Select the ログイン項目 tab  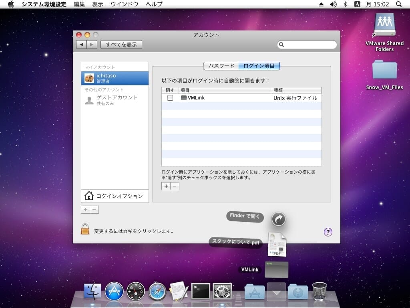click(259, 66)
